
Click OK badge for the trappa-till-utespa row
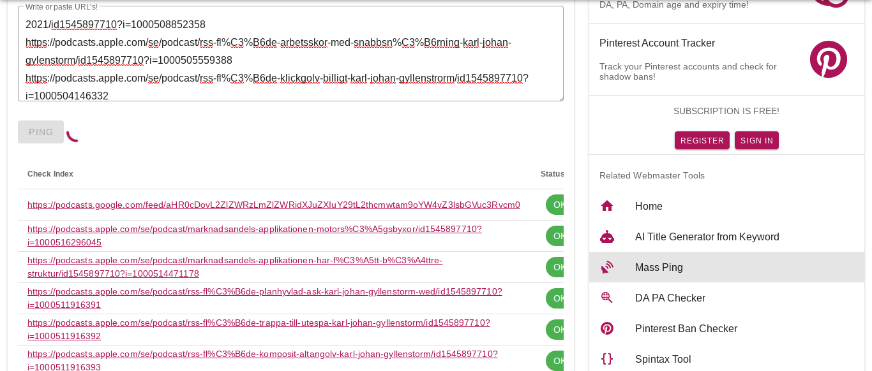tap(555, 330)
